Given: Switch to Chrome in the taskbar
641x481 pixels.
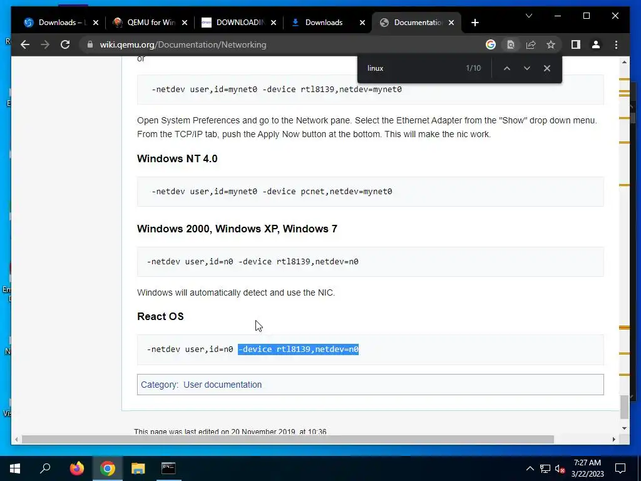Looking at the screenshot, I should coord(108,468).
